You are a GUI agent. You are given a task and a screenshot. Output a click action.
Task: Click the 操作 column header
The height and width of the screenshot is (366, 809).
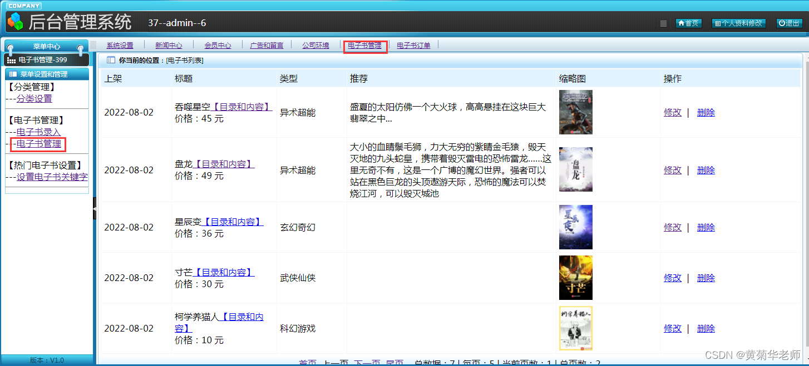click(x=673, y=78)
